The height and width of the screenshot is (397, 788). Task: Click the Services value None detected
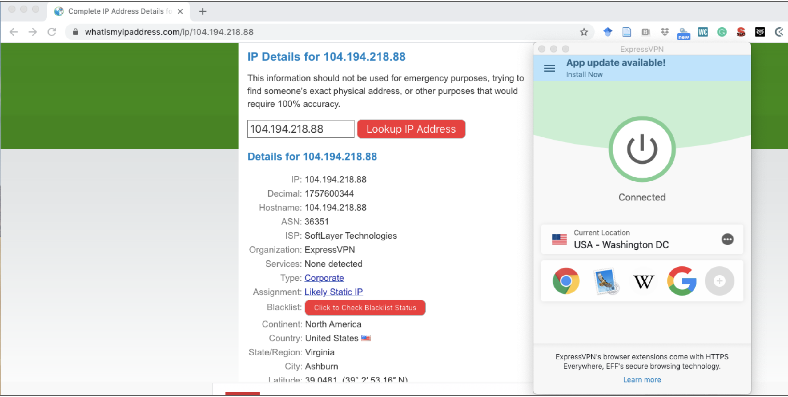[333, 264]
